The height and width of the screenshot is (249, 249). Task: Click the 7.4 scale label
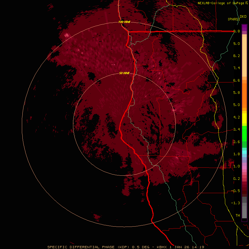coord(237,68)
